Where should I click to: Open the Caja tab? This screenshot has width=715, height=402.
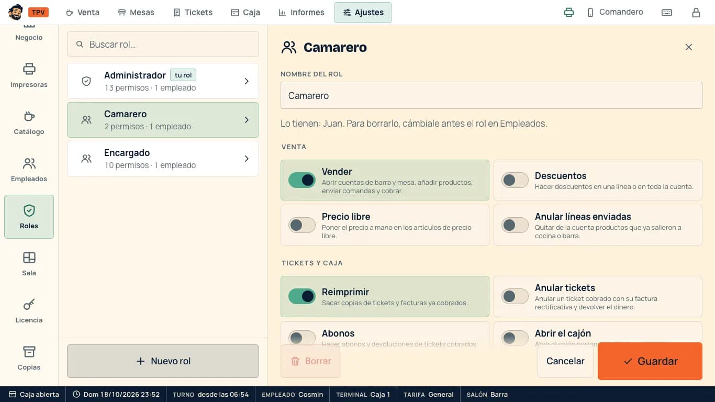(x=245, y=13)
